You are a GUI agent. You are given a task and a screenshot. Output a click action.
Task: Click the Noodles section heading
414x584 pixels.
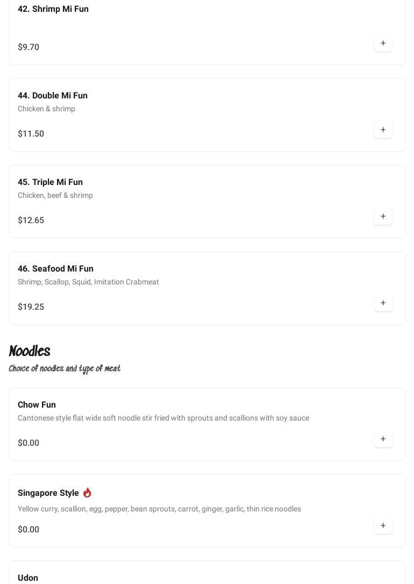tap(30, 351)
